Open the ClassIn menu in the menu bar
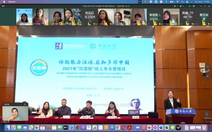Screen dimensions: 212x132 [x=12, y=2]
